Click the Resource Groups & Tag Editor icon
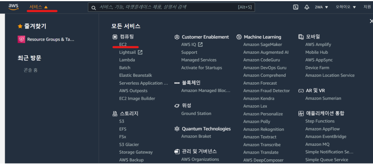Screen dimensions: 373x164 point(21,39)
